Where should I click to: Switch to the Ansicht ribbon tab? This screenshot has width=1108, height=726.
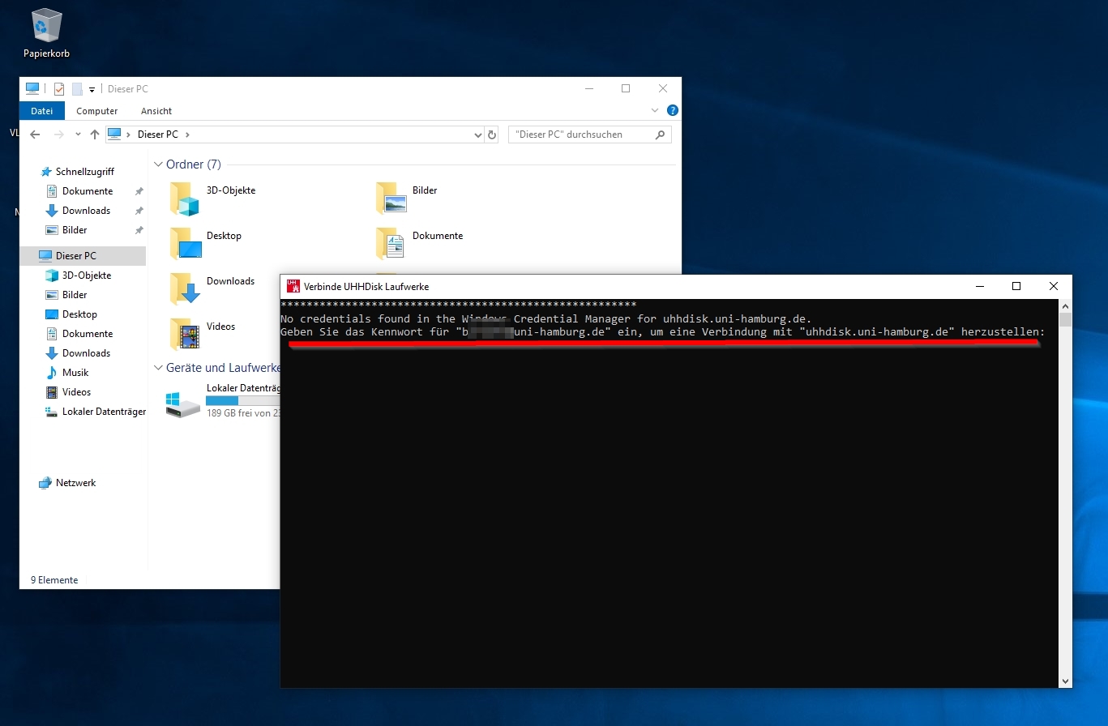[x=156, y=111]
